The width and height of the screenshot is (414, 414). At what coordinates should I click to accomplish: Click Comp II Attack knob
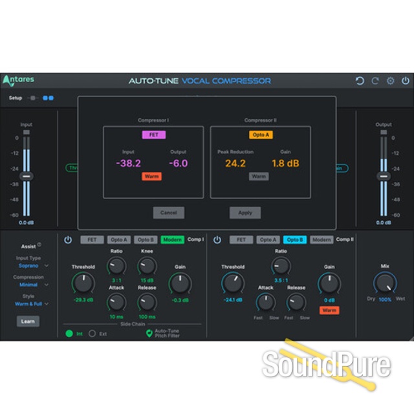[266, 303]
